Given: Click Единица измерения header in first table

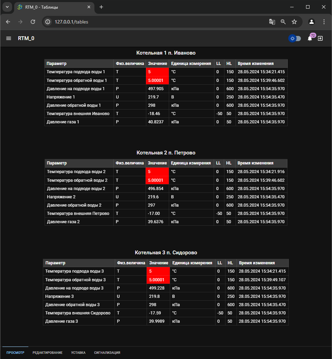Looking at the screenshot, I should point(191,64).
